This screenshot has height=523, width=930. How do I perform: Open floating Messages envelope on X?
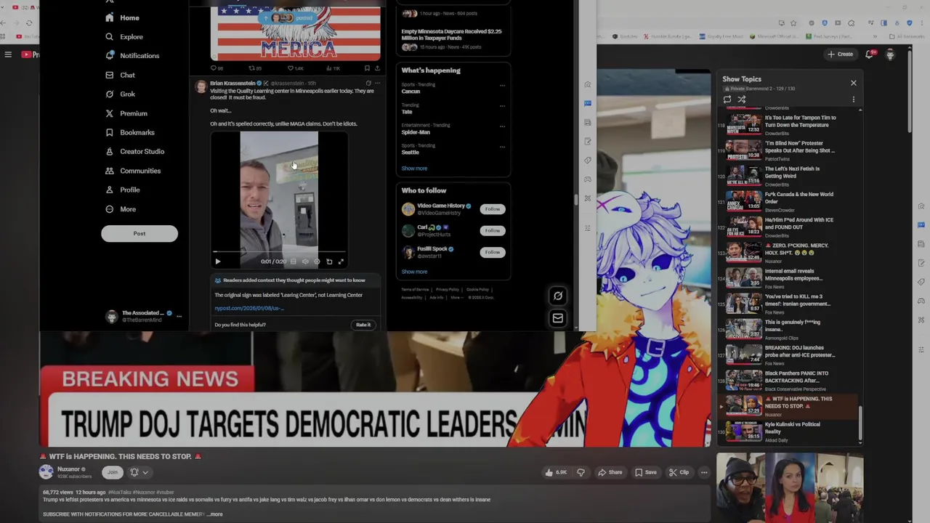[x=557, y=318]
